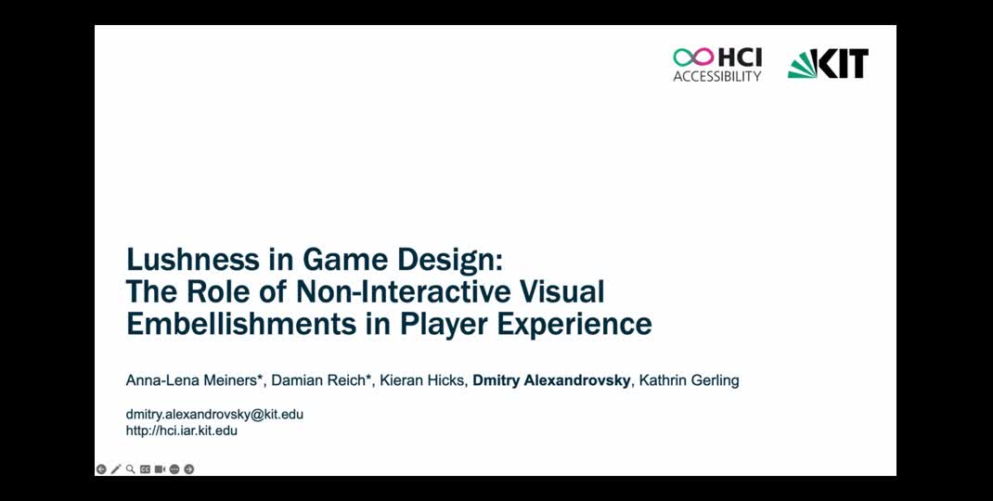Click bold author name Dmitry Alexandrovsky

click(x=551, y=380)
